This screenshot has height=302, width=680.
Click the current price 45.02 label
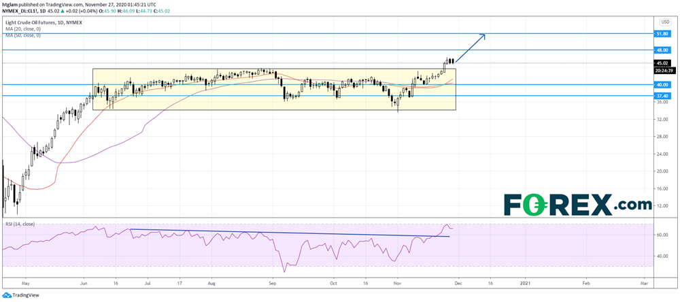(x=661, y=63)
